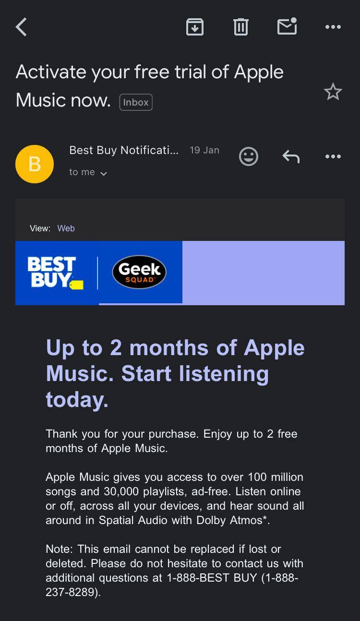Tap the sender avatar circle with B
Screen dimensions: 360x621
coord(34,164)
